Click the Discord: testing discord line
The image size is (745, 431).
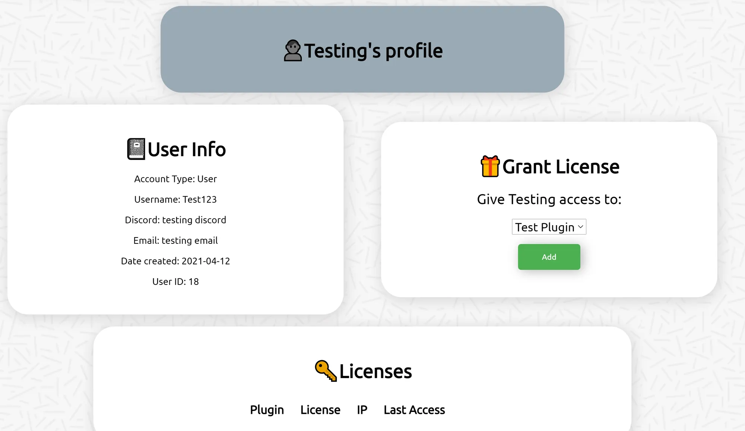tap(175, 220)
